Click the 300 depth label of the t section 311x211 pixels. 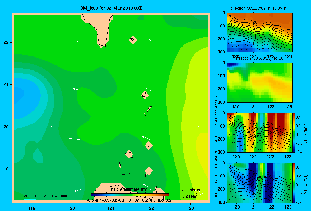[x=221, y=52]
